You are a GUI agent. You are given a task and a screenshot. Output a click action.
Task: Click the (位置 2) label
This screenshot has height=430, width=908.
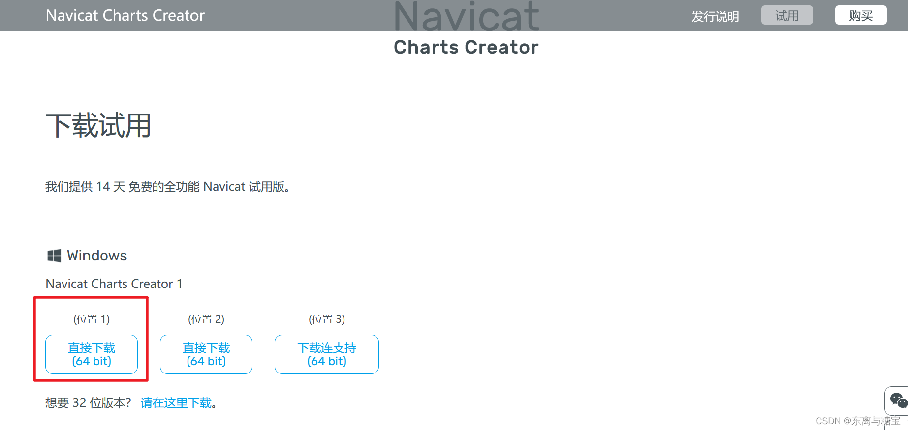point(206,319)
